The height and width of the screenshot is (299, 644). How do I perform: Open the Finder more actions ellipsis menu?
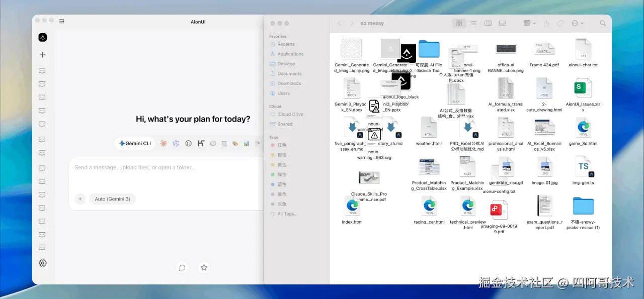578,23
